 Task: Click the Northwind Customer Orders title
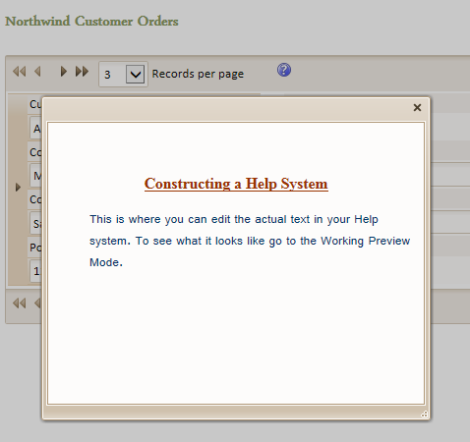[91, 22]
